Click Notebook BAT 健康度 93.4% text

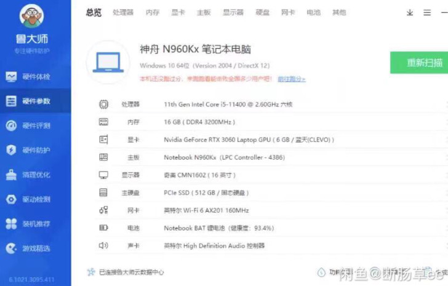point(219,228)
